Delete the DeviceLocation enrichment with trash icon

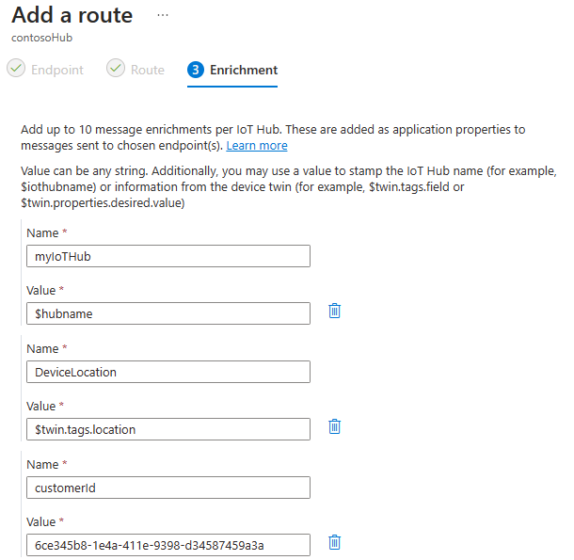pyautogui.click(x=334, y=426)
